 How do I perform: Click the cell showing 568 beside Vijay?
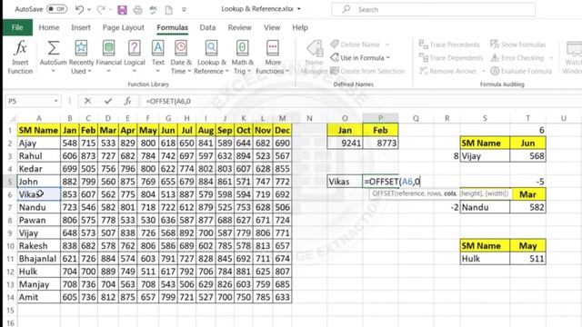pos(527,156)
